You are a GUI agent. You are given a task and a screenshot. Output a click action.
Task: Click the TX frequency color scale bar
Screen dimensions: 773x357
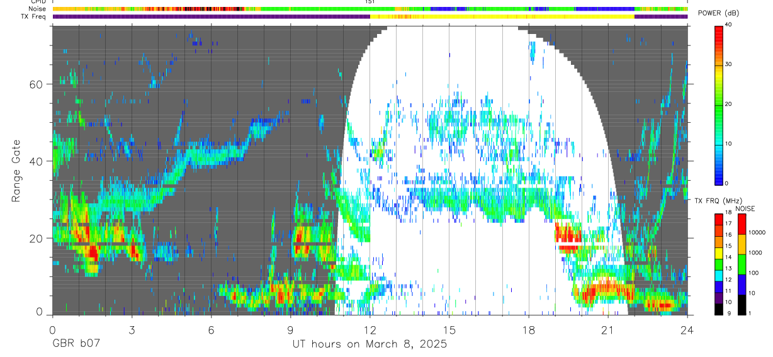tap(719, 264)
